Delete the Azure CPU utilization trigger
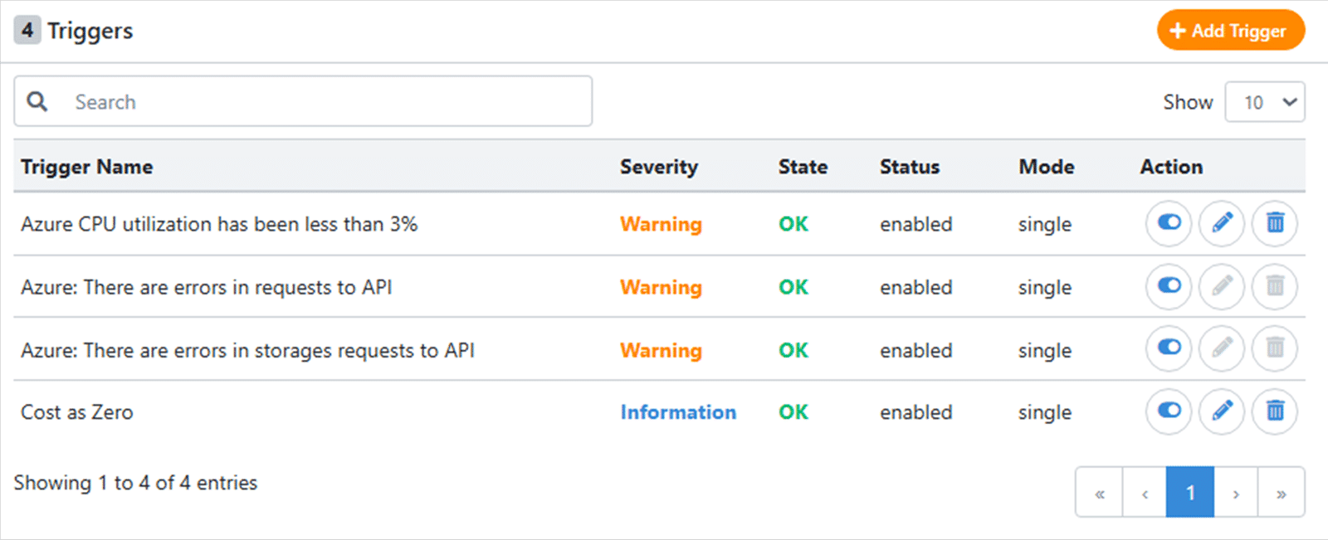 1275,223
